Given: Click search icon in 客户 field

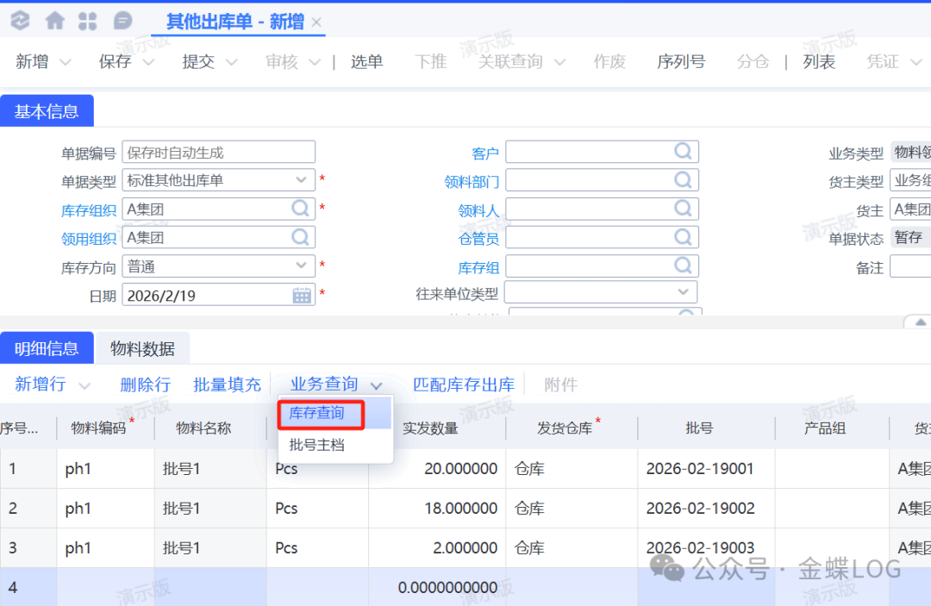Looking at the screenshot, I should [x=683, y=153].
